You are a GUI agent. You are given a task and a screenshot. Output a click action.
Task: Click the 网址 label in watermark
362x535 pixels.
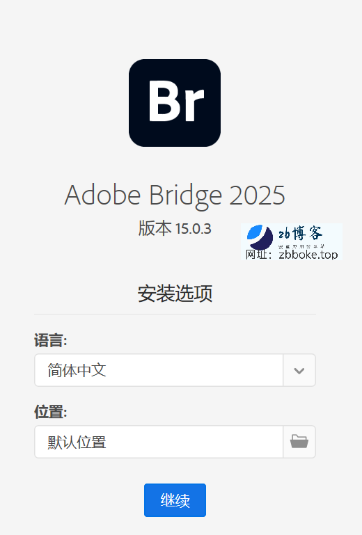coord(258,255)
